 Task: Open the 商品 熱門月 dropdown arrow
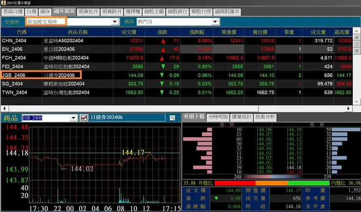pyautogui.click(x=215, y=22)
